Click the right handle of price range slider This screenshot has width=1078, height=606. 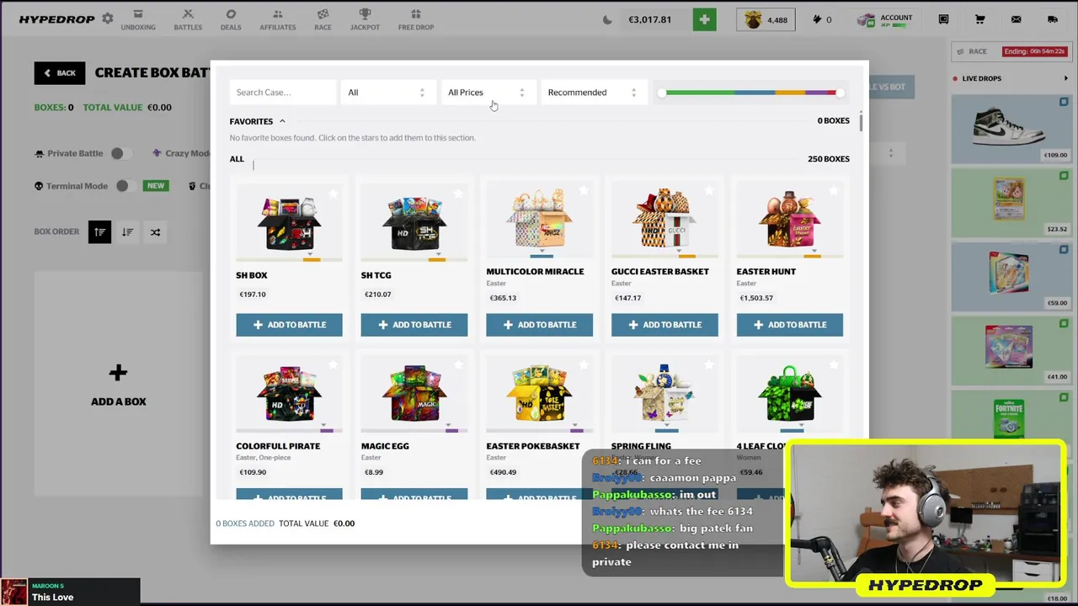(x=839, y=93)
